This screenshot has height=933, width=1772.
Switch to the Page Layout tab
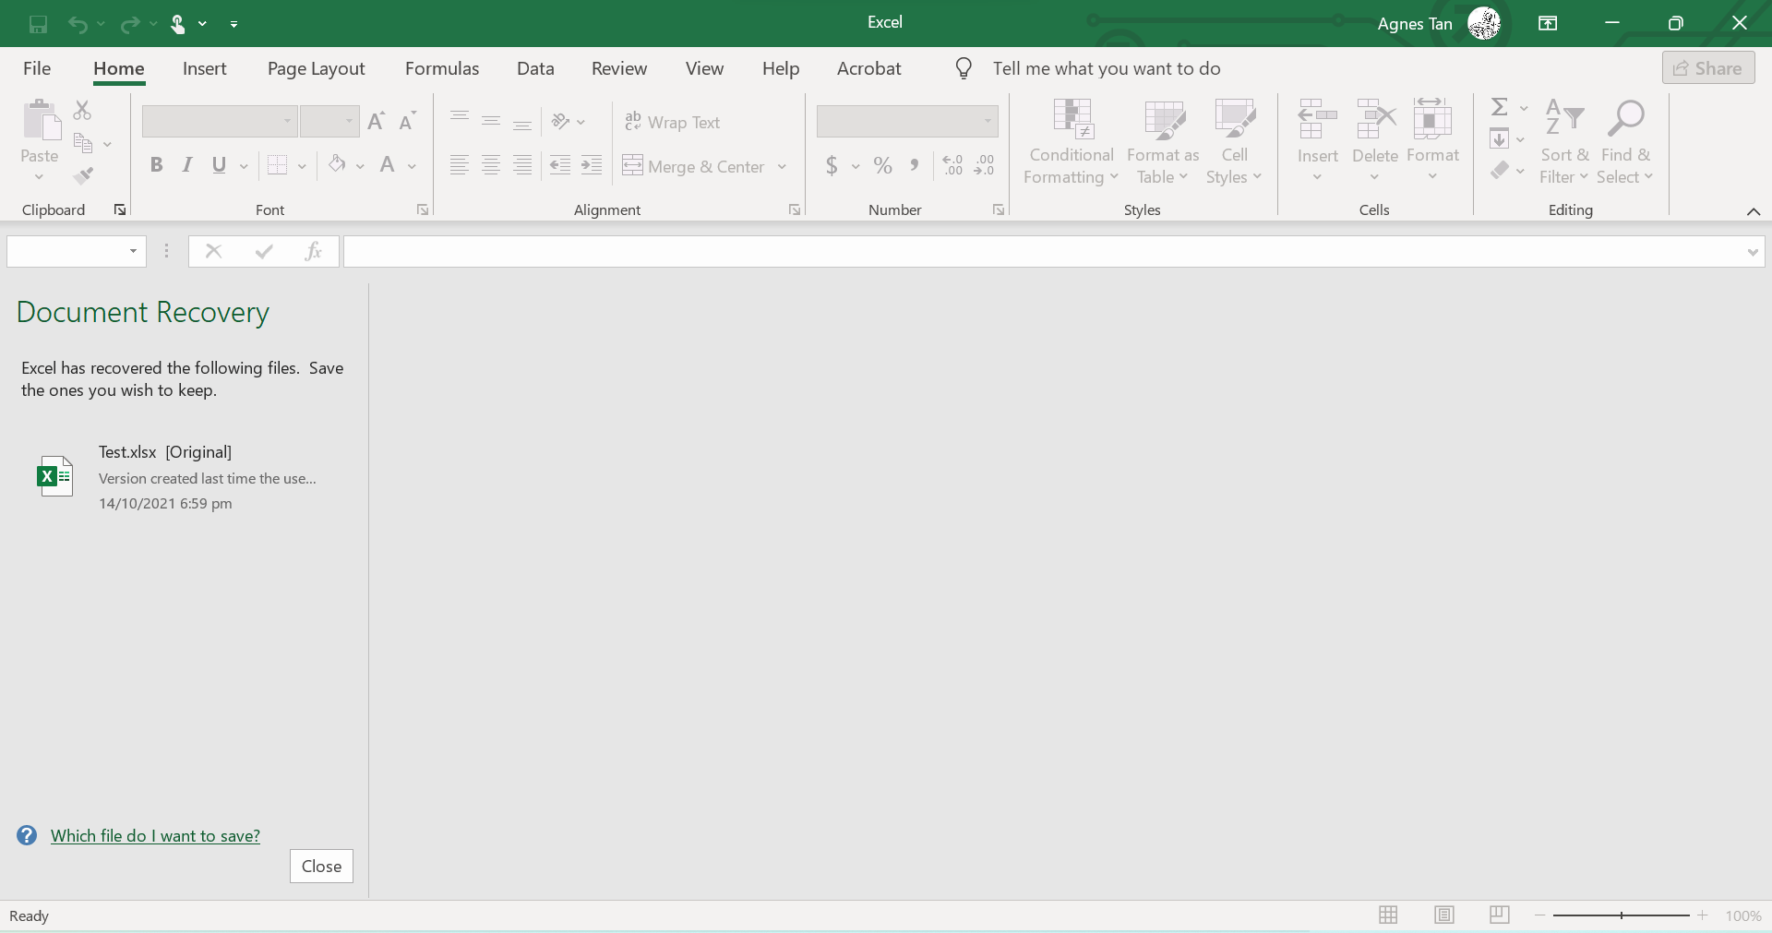click(317, 68)
